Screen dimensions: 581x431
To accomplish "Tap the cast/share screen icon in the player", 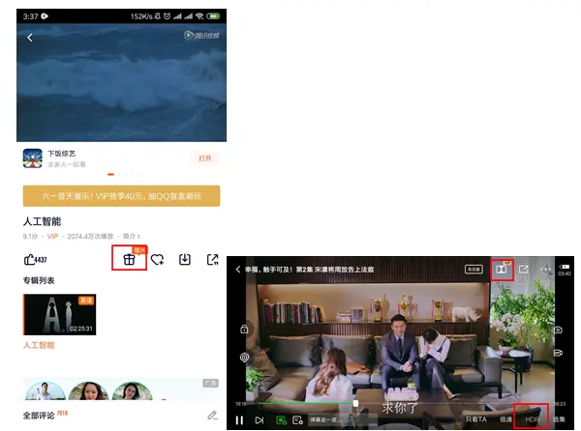I will pyautogui.click(x=524, y=269).
